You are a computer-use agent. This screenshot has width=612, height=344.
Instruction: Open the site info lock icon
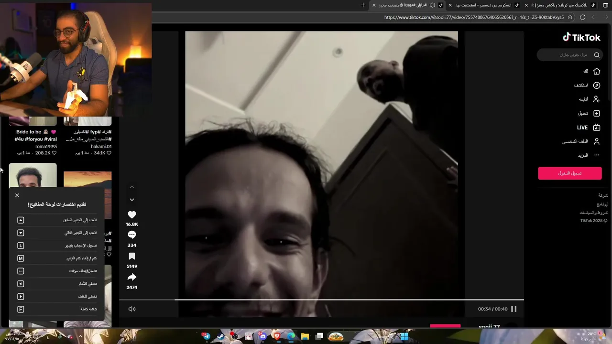(x=570, y=17)
